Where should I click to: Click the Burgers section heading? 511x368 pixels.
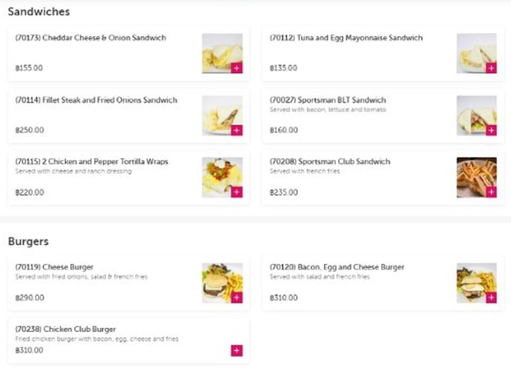click(x=28, y=242)
